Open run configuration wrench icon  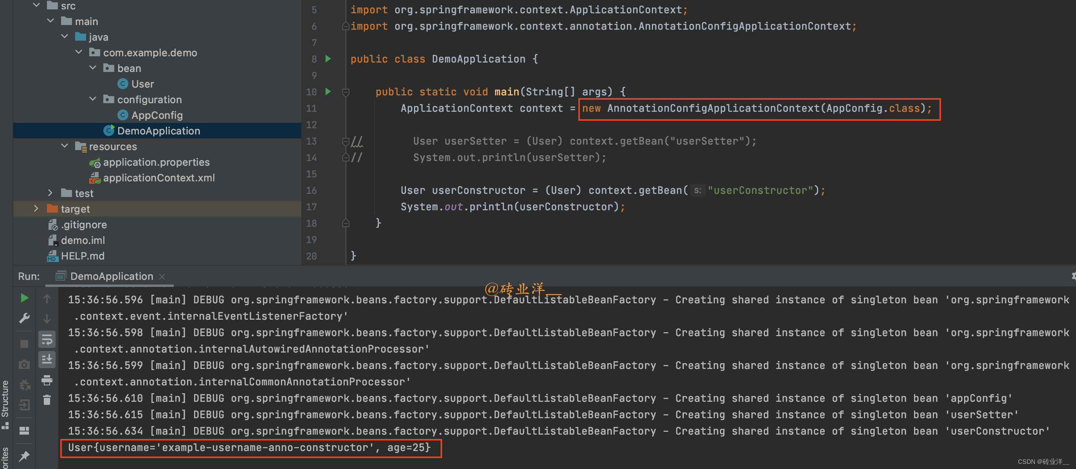(24, 319)
